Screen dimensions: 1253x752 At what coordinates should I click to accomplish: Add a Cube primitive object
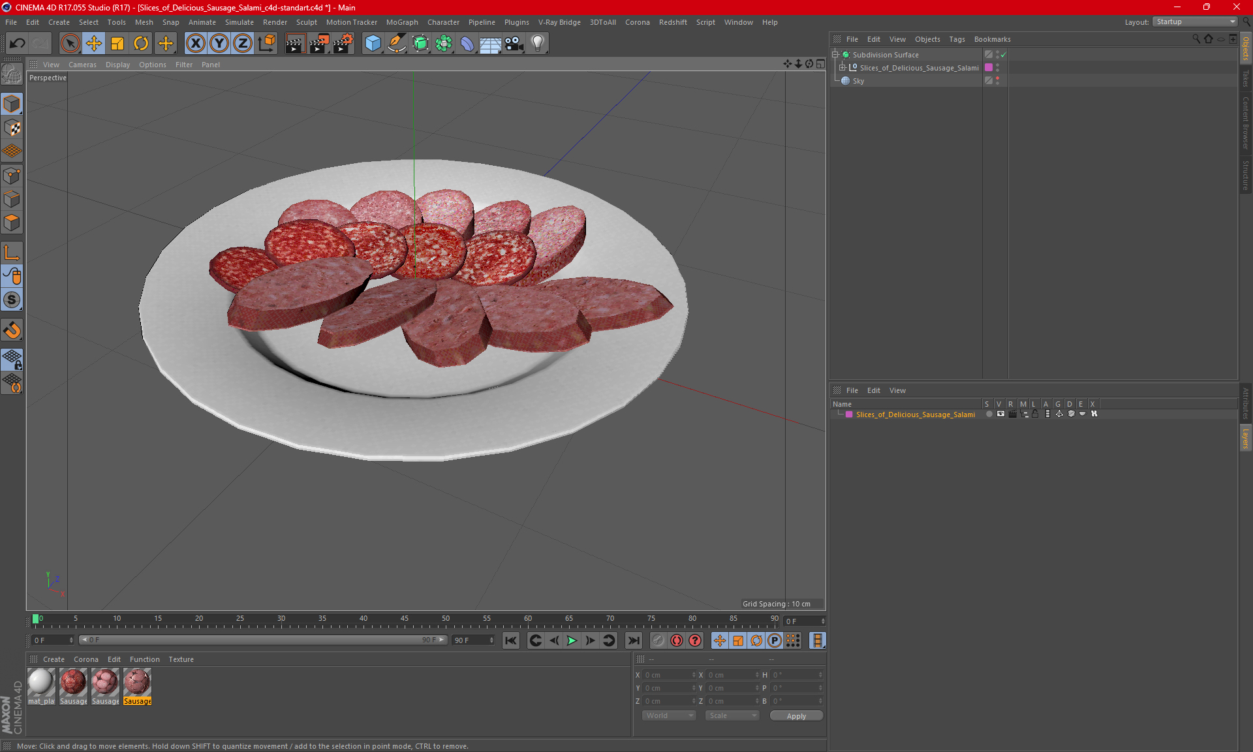click(373, 44)
